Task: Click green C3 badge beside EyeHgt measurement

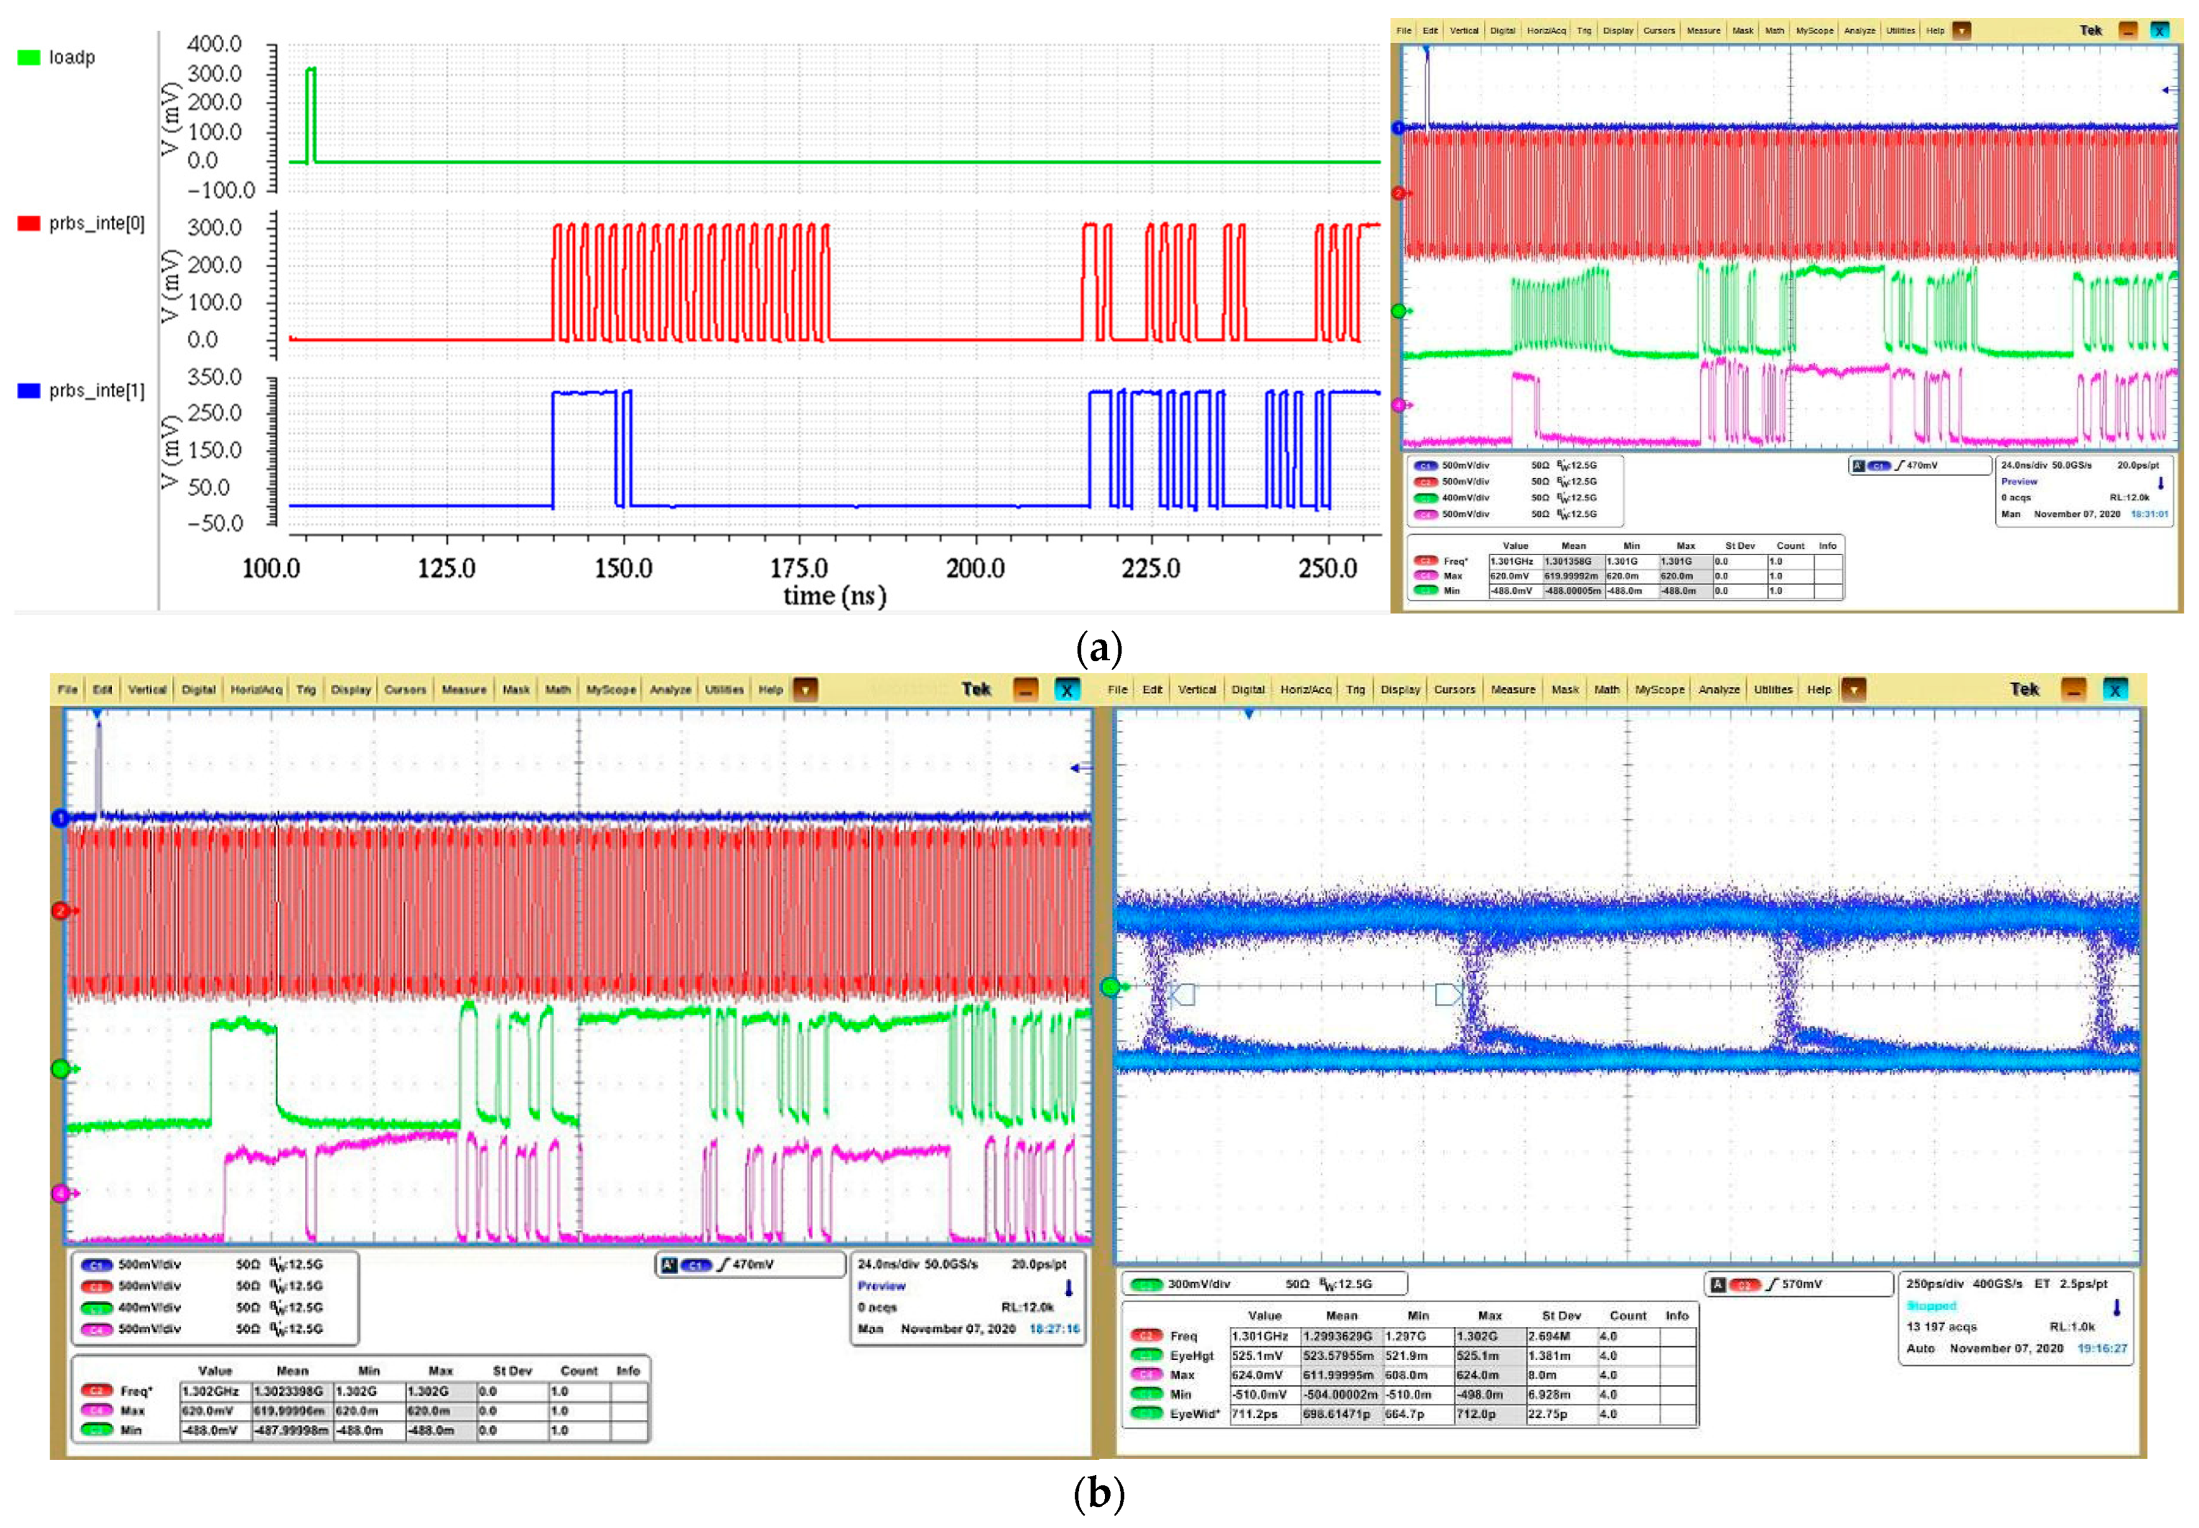Action: tap(1146, 1356)
